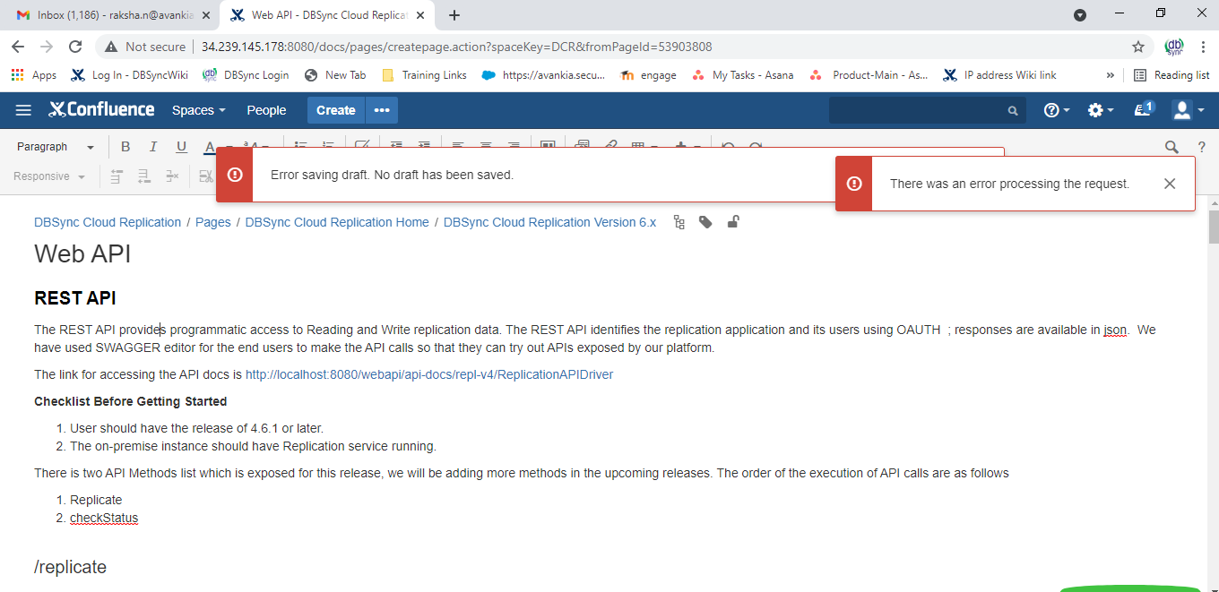1219x592 pixels.
Task: Open the Spaces dropdown menu
Action: tap(198, 110)
